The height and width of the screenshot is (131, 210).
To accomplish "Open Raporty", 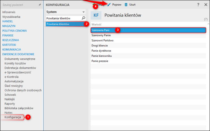I will coord(10,104).
